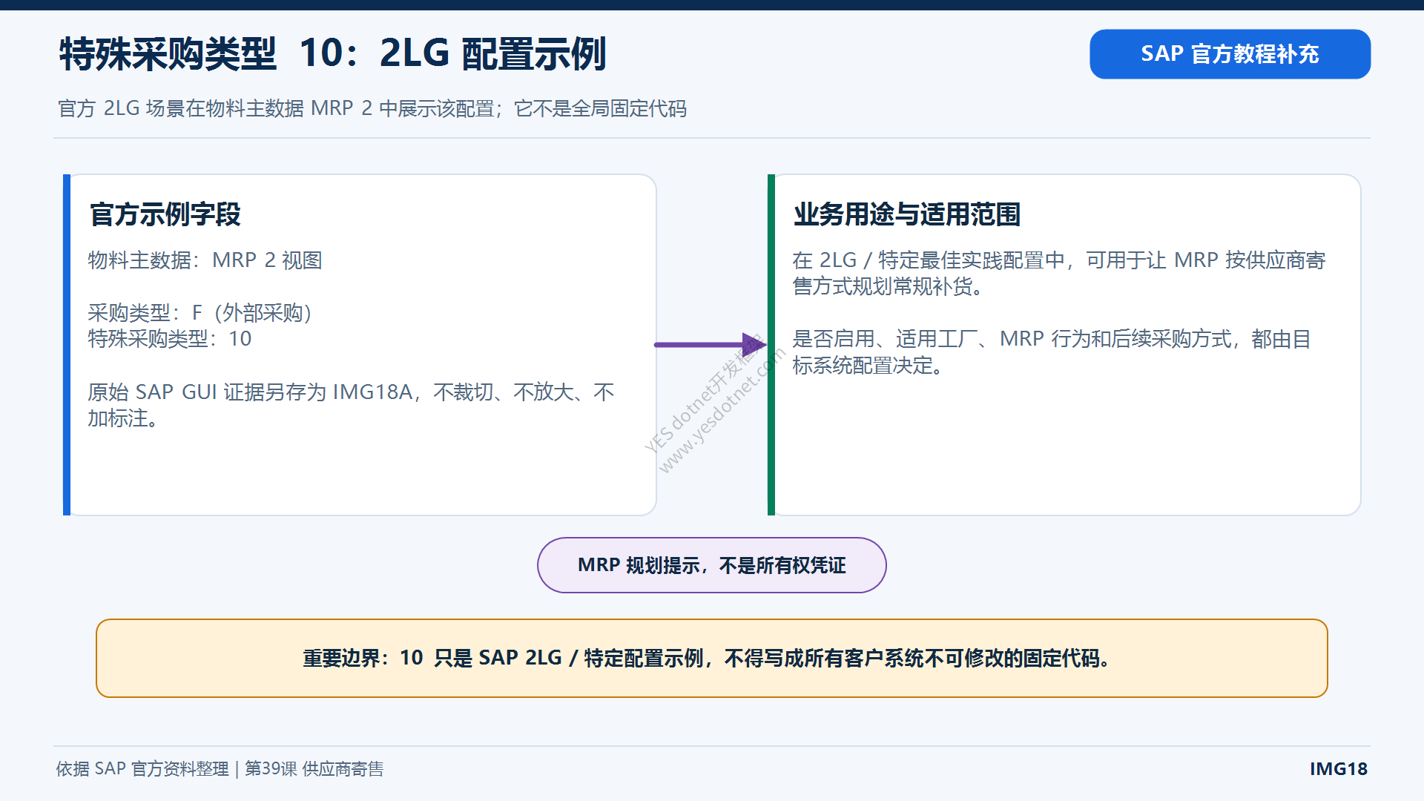The image size is (1424, 801).
Task: Select the line 特殊采购类型：10
Action: coord(170,339)
